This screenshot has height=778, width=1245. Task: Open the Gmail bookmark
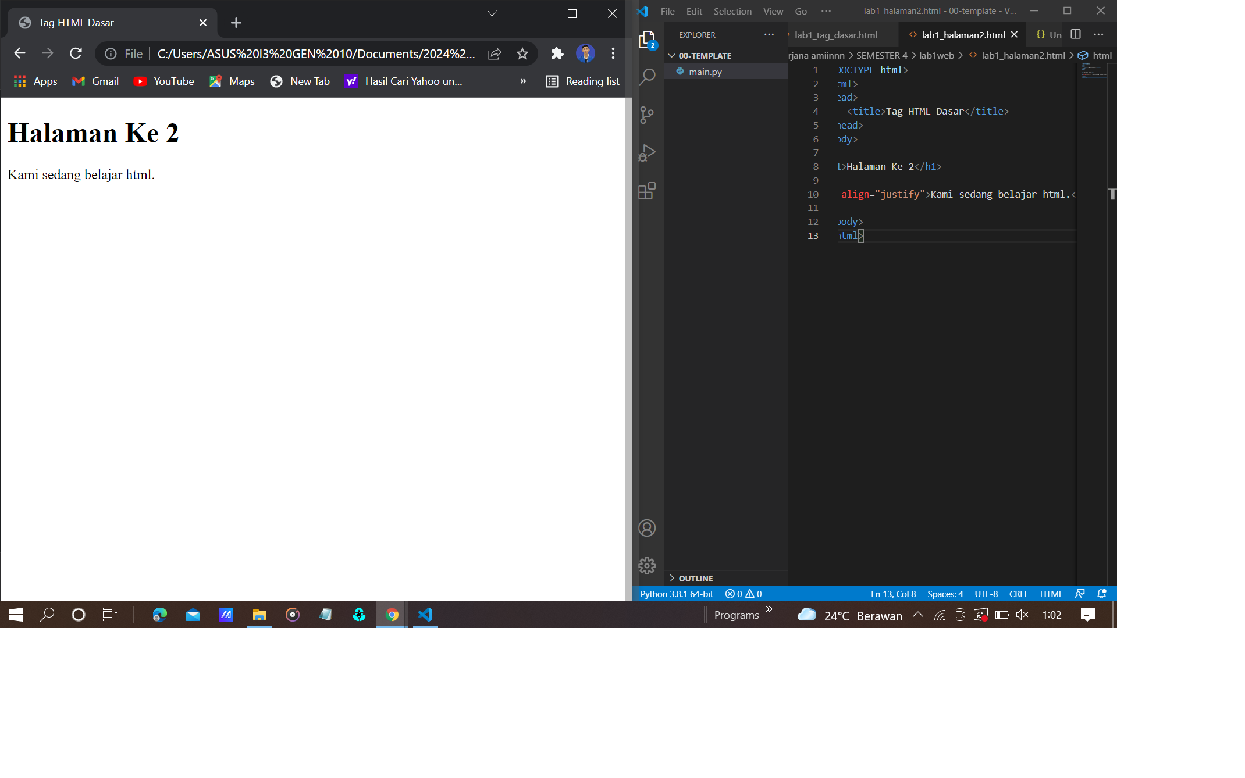click(95, 81)
